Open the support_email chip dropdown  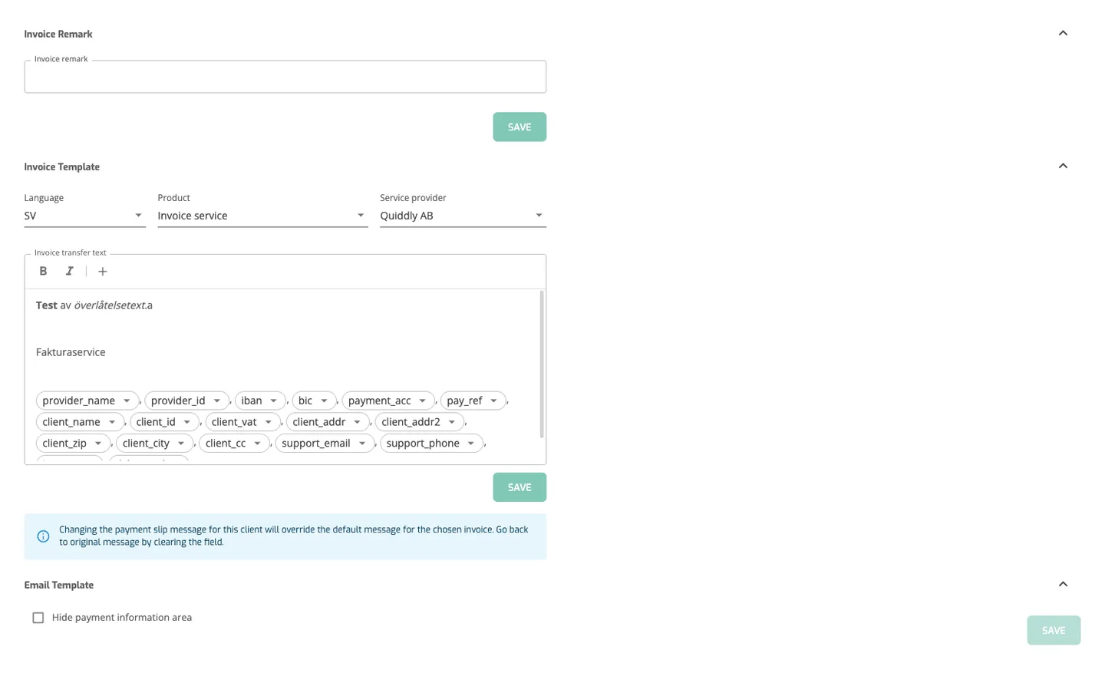point(361,444)
